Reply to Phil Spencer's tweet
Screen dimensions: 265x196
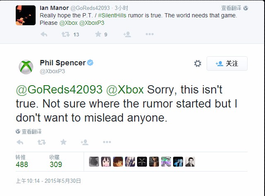pyautogui.click(x=19, y=142)
